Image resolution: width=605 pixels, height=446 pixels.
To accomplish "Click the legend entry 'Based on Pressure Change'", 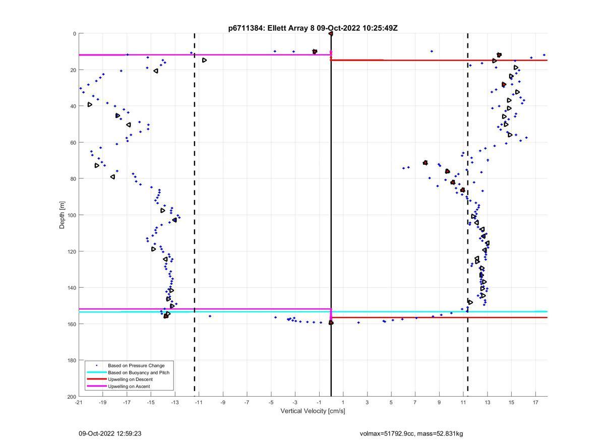I will tap(136, 365).
